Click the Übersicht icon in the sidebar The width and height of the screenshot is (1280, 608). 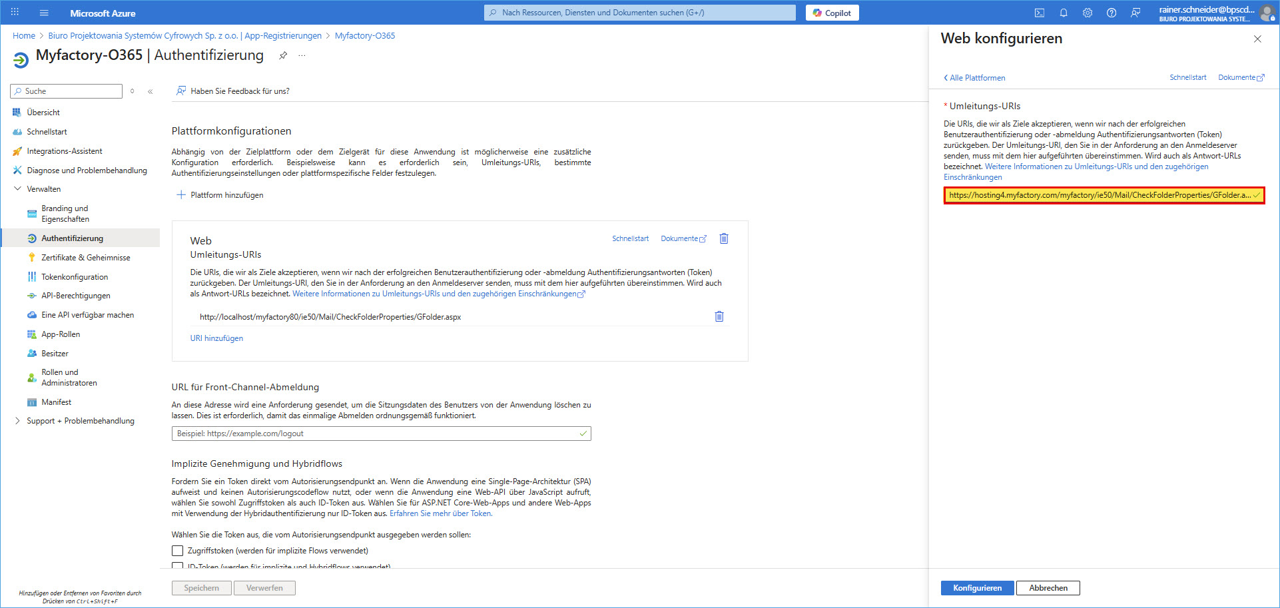[x=17, y=113]
